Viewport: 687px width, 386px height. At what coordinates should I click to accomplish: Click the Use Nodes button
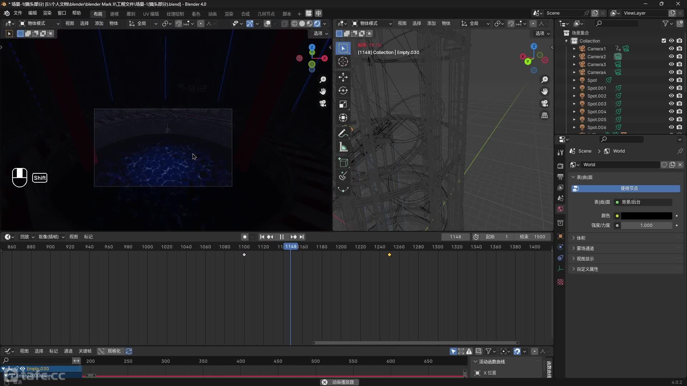(x=625, y=188)
